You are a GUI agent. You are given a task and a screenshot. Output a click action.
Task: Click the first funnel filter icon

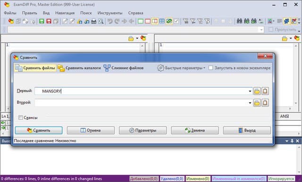[x=185, y=21]
